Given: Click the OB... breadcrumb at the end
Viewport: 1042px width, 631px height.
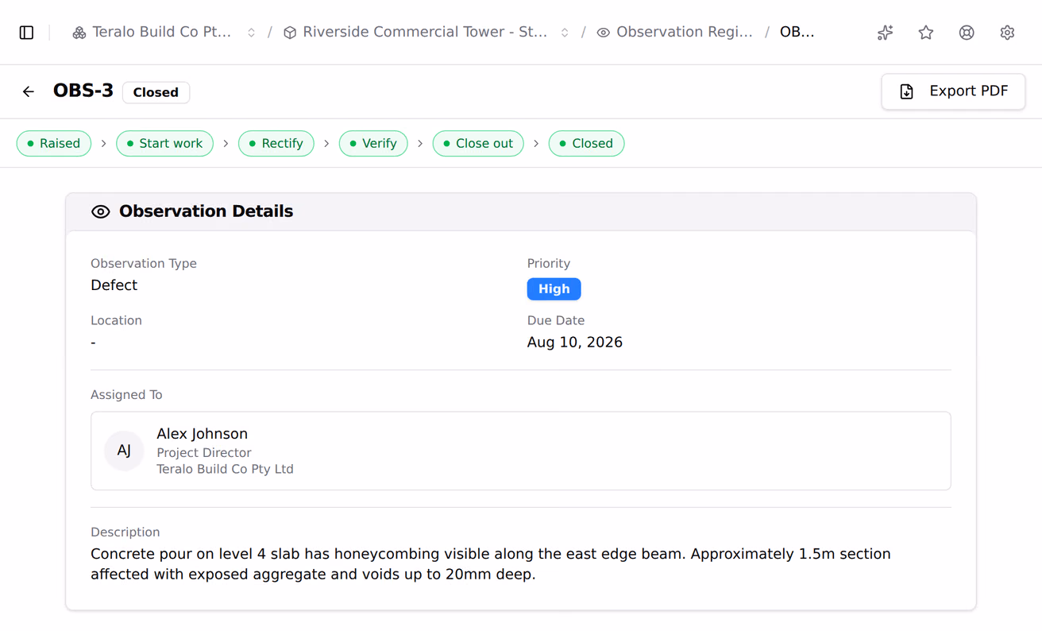Looking at the screenshot, I should pyautogui.click(x=797, y=33).
